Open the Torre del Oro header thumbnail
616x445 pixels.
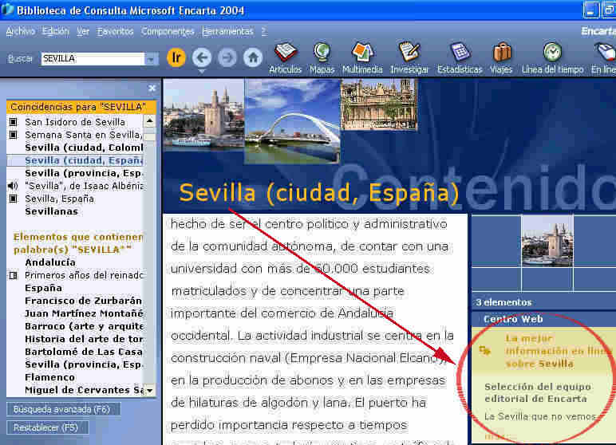[x=203, y=113]
